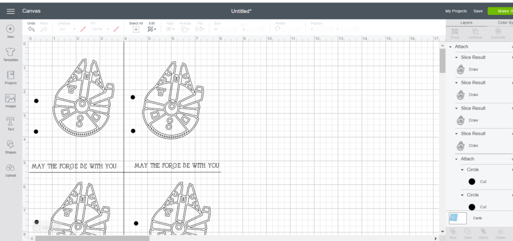Switch to the Layers tab
The height and width of the screenshot is (241, 513).
click(466, 22)
